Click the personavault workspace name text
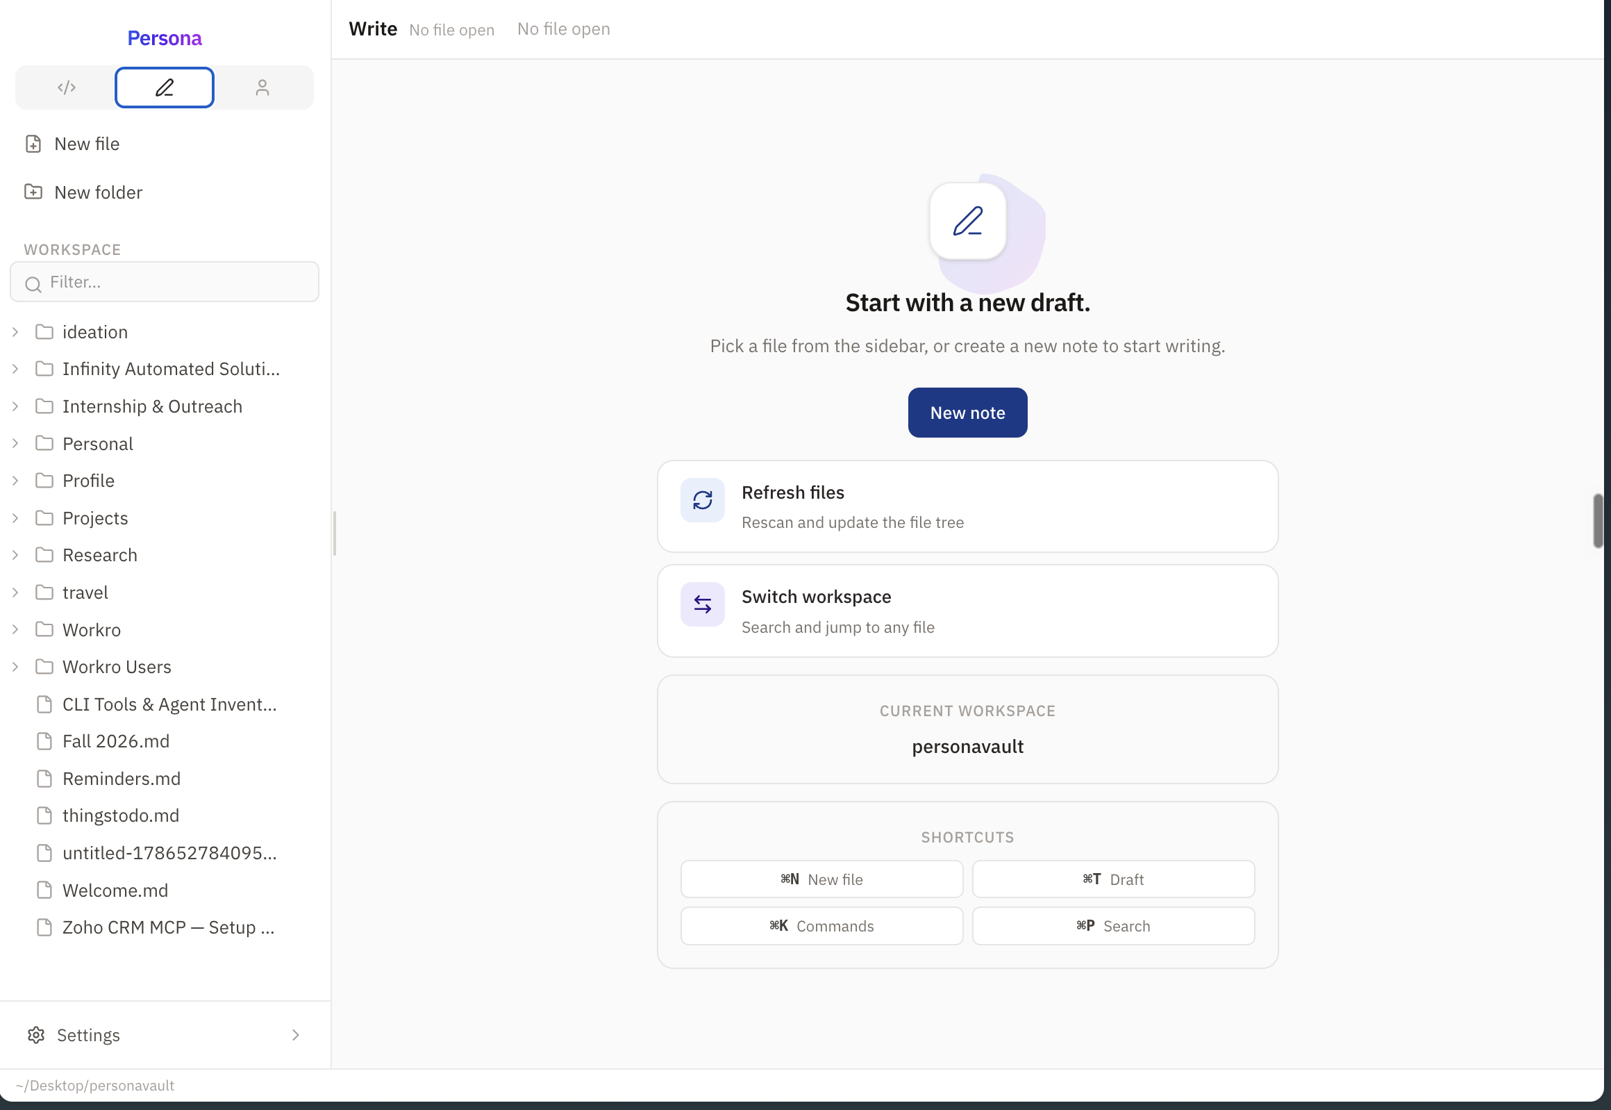 pyautogui.click(x=967, y=746)
